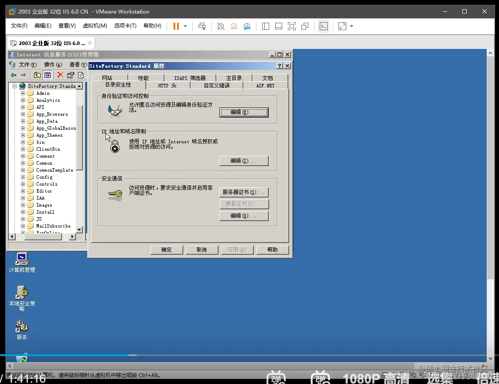The width and height of the screenshot is (499, 384).
Task: Switch to the 主目录 tab
Action: 234,78
